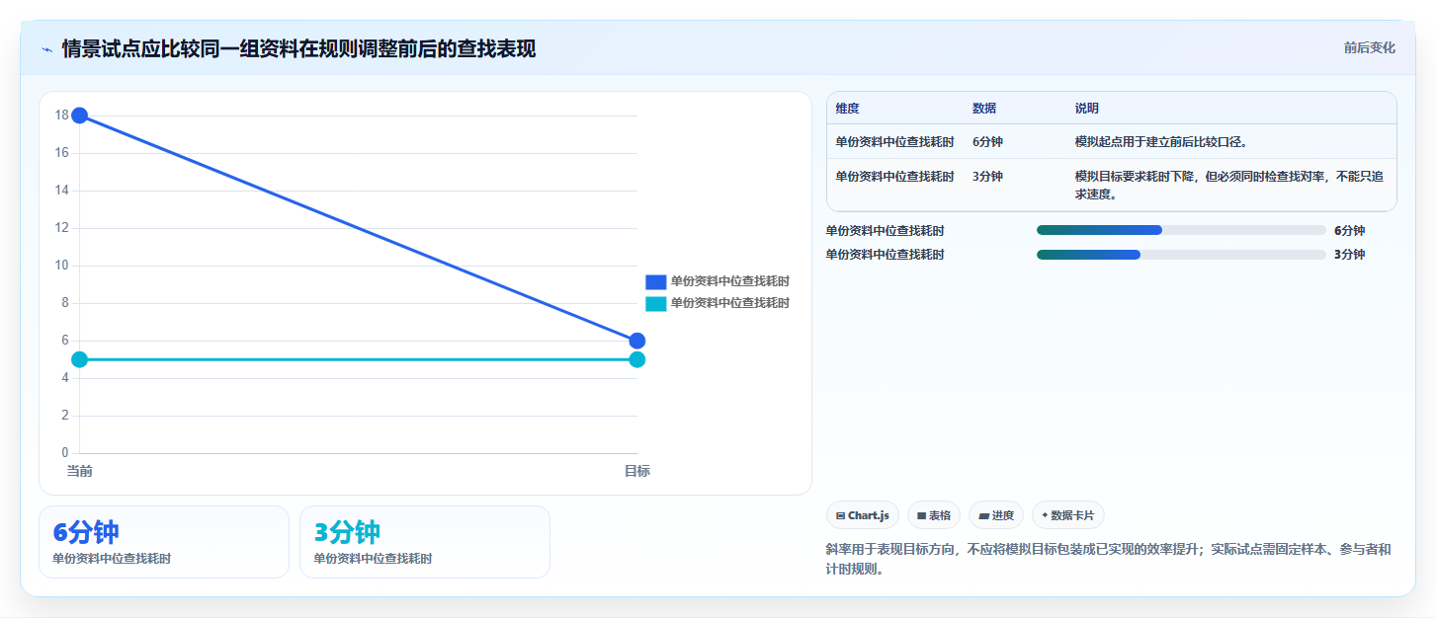The image size is (1436, 618).
Task: Click the 3分钟 cell in the table
Action: (987, 177)
